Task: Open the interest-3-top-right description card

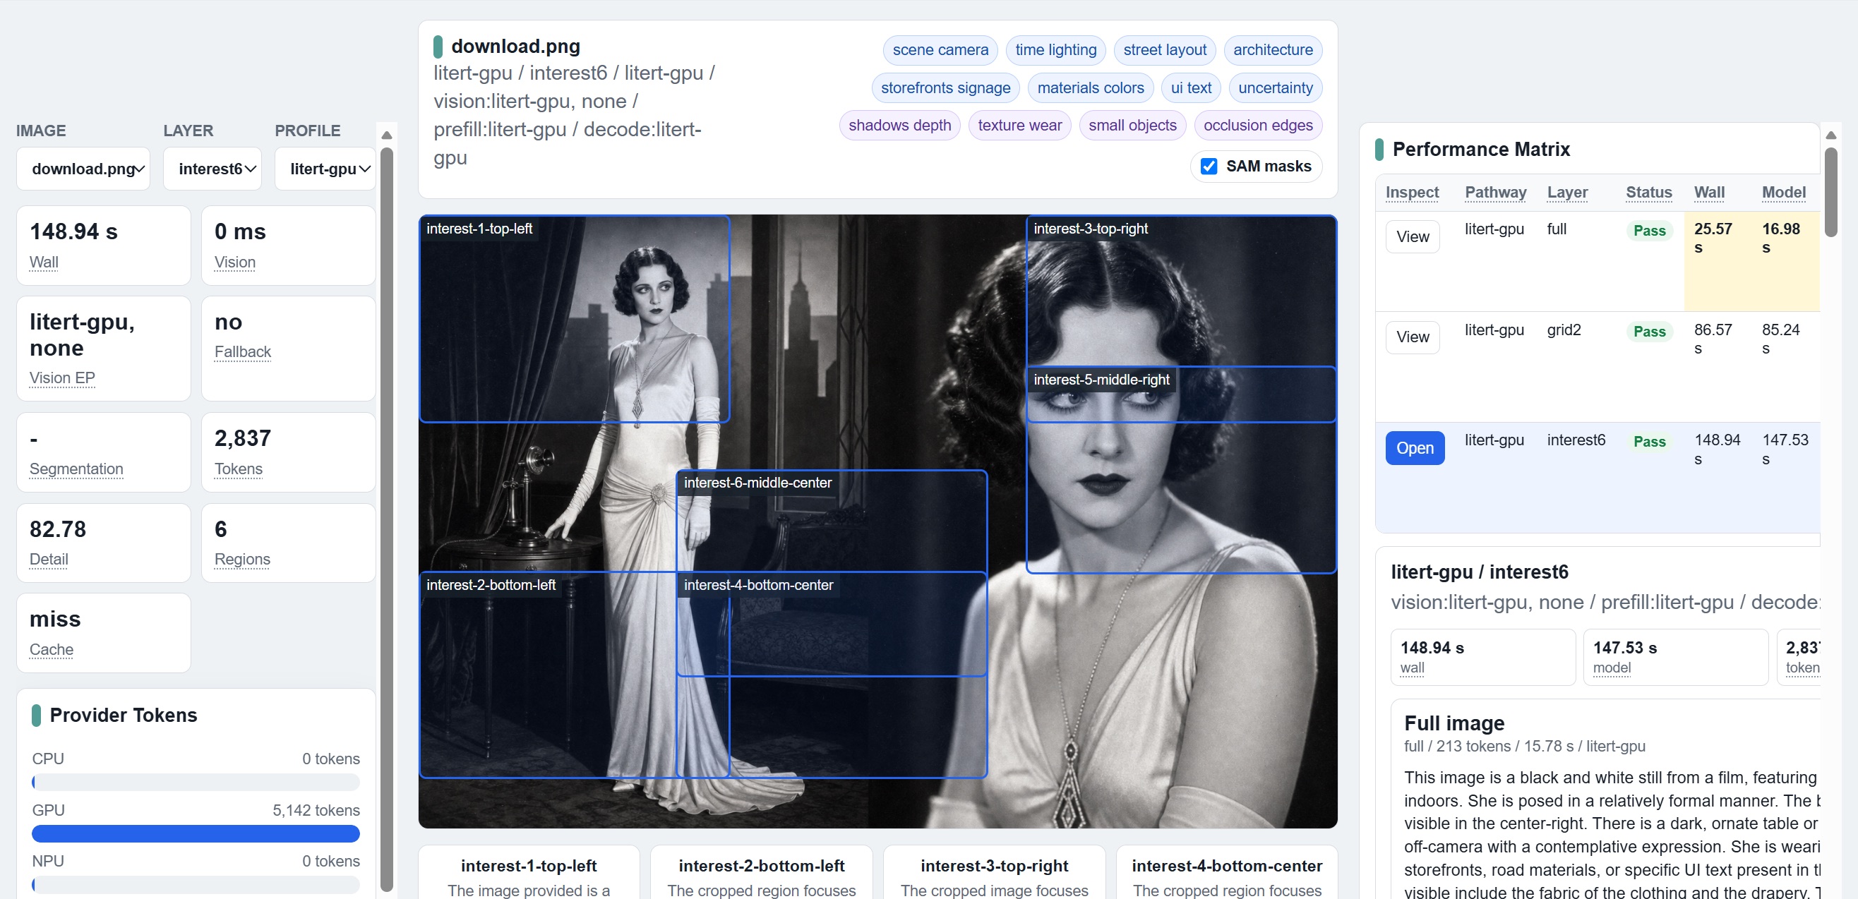Action: [x=994, y=872]
